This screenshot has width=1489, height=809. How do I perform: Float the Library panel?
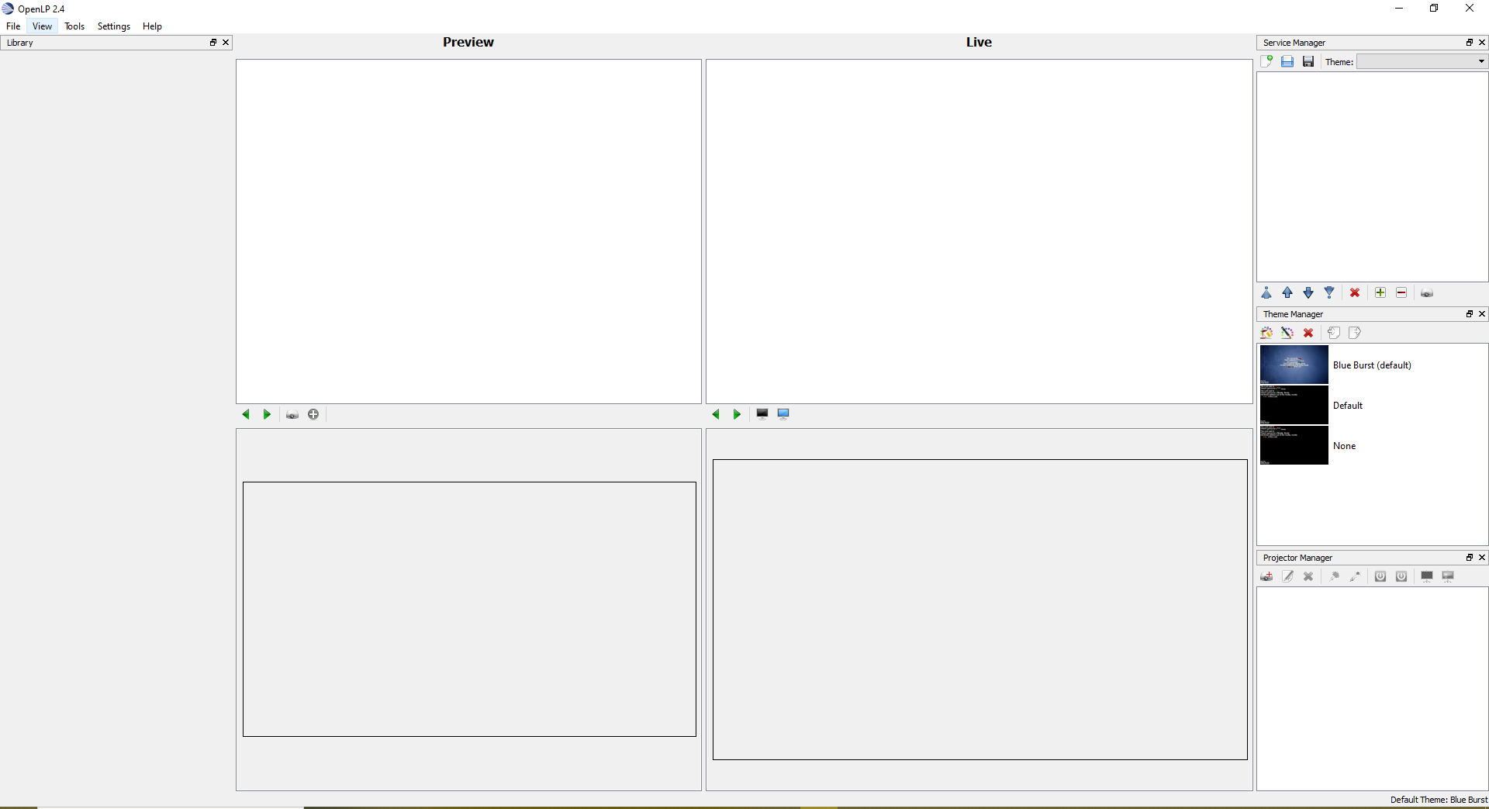(213, 43)
